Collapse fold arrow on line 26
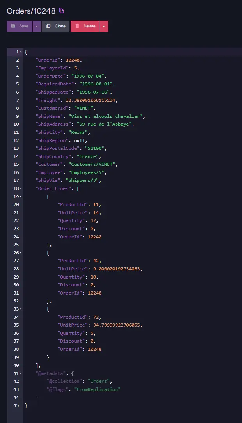 21,253
